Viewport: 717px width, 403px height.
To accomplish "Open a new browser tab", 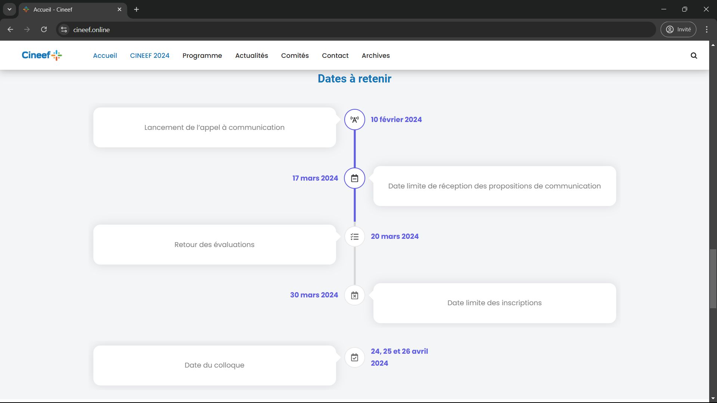I will pos(137,9).
